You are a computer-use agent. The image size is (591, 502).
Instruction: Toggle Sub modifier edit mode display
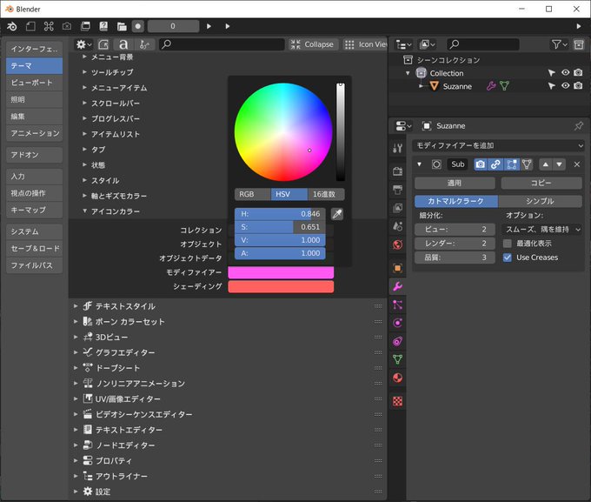point(511,164)
